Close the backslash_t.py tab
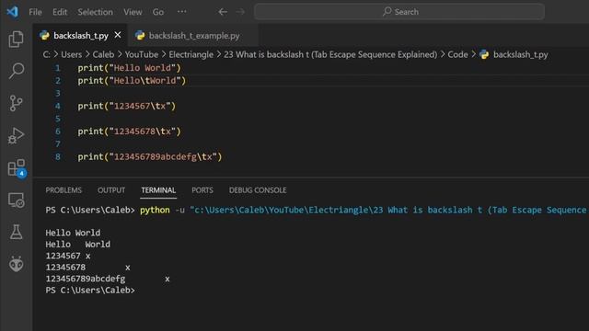The height and width of the screenshot is (331, 589). point(118,35)
